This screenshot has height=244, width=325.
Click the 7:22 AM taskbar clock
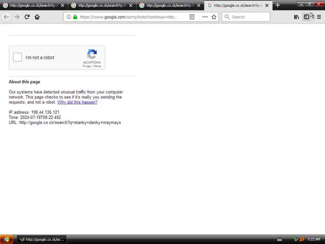[314, 239]
